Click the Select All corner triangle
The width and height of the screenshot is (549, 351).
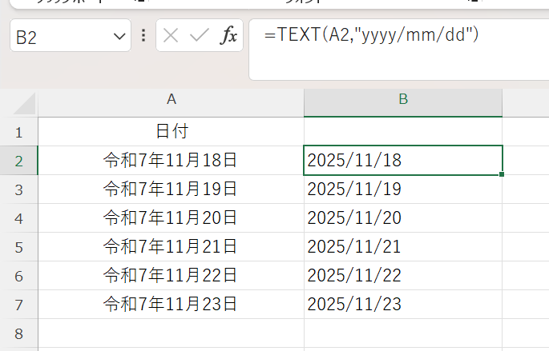(26, 103)
